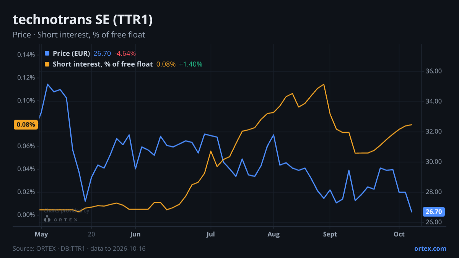The image size is (459, 258).
Task: Select the Short interest, % of free float legend label
Action: click(x=103, y=64)
